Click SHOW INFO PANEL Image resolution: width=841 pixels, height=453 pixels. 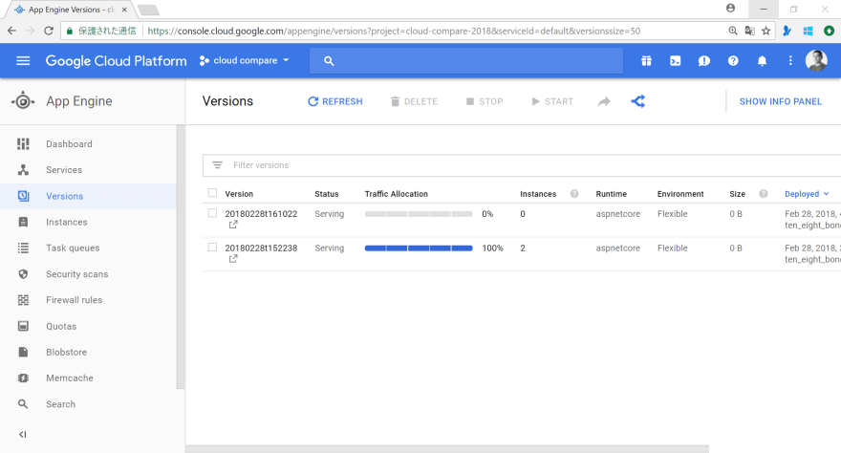click(781, 101)
